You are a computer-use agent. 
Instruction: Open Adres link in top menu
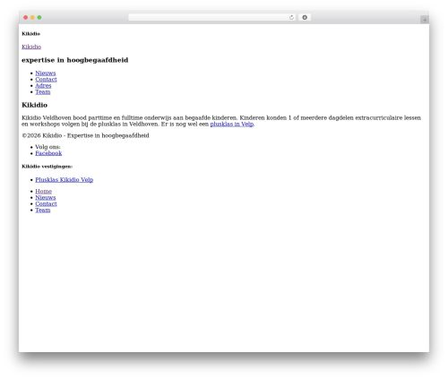(43, 85)
